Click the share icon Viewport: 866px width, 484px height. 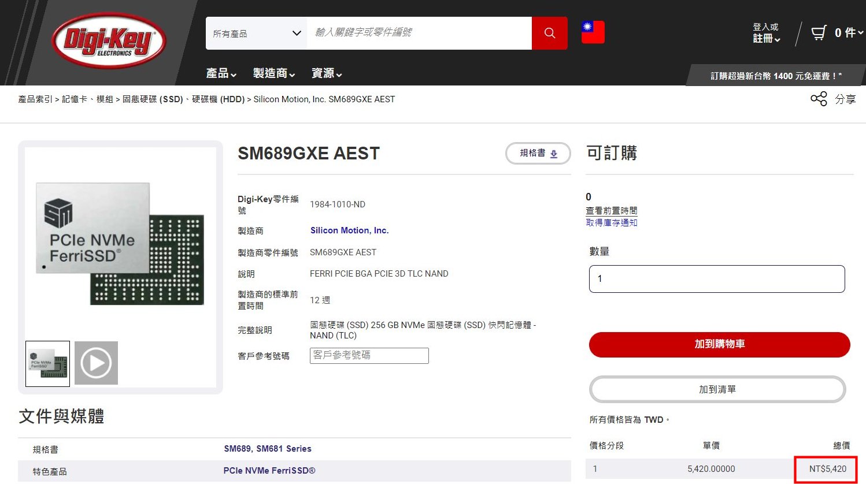pos(819,99)
